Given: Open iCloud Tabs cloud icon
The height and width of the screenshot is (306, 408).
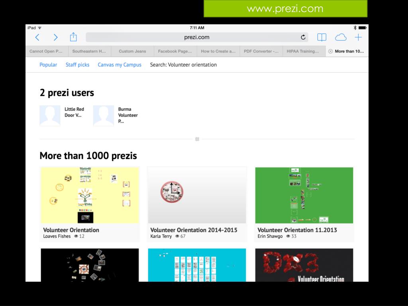Looking at the screenshot, I should coord(341,37).
